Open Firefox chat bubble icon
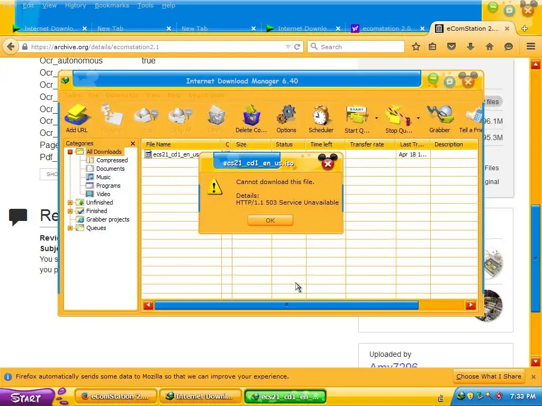The image size is (542, 406). point(509,47)
